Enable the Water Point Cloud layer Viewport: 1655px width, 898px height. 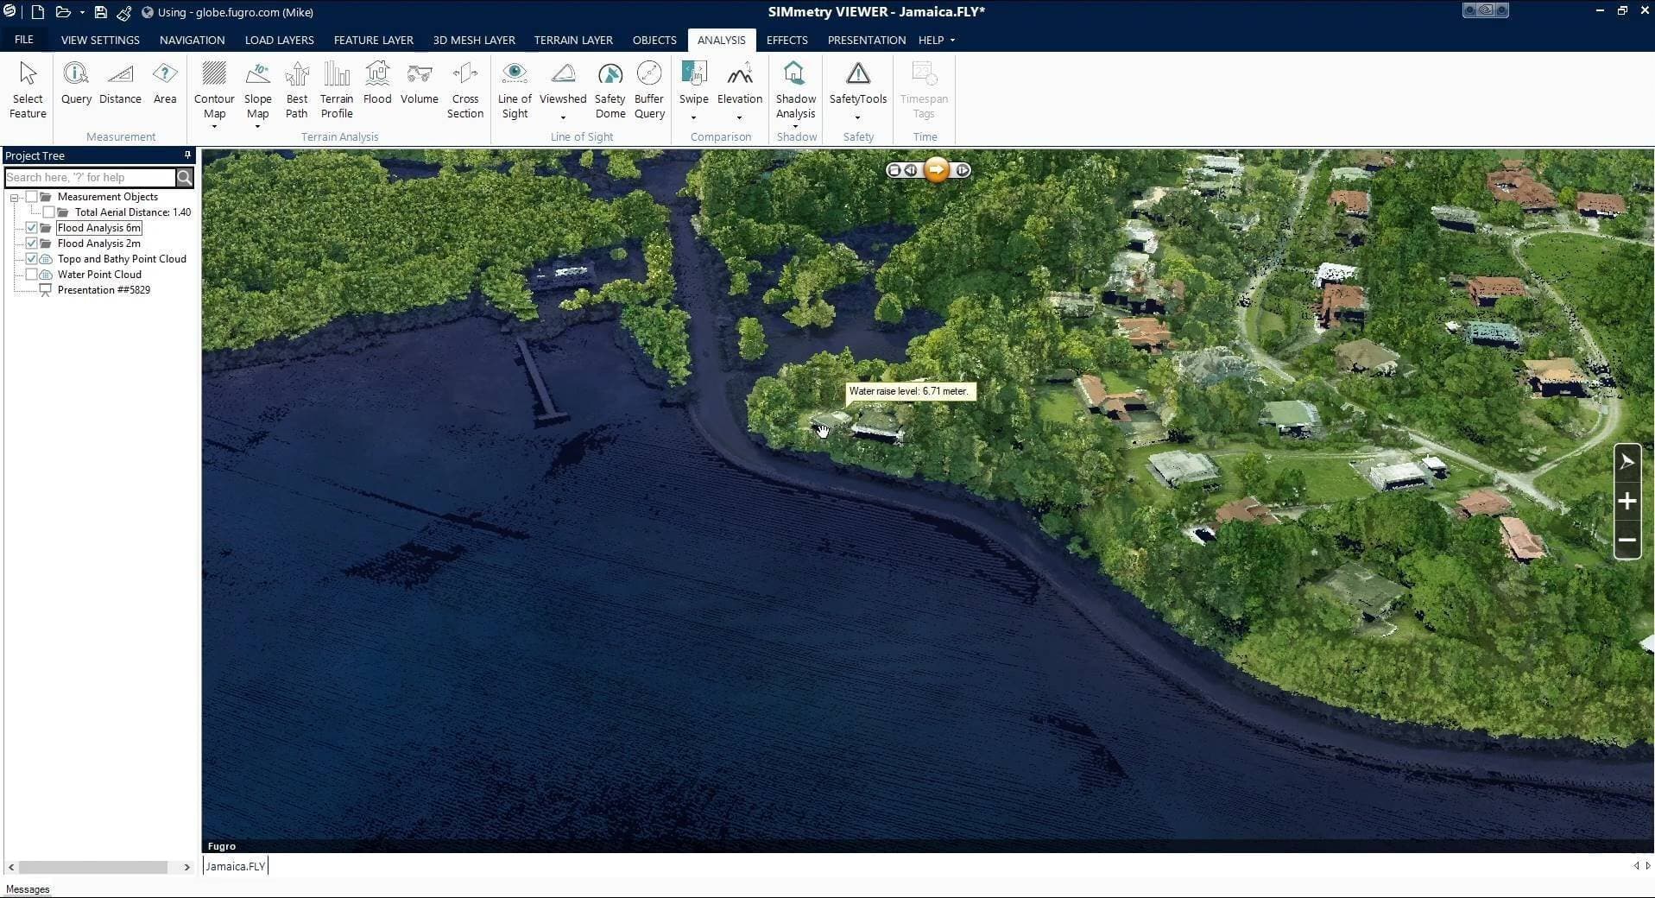(x=32, y=274)
